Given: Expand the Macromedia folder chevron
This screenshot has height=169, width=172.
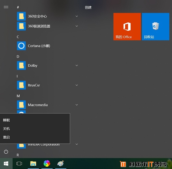Looking at the screenshot, I should [x=77, y=105].
